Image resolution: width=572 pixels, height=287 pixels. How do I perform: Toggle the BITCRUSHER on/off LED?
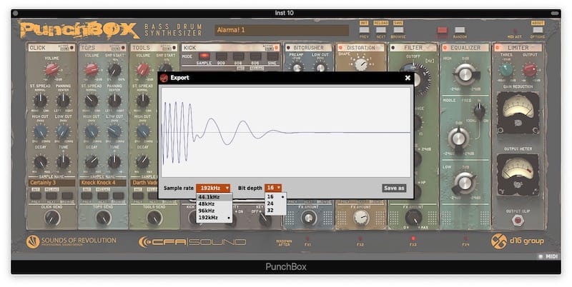[x=288, y=48]
